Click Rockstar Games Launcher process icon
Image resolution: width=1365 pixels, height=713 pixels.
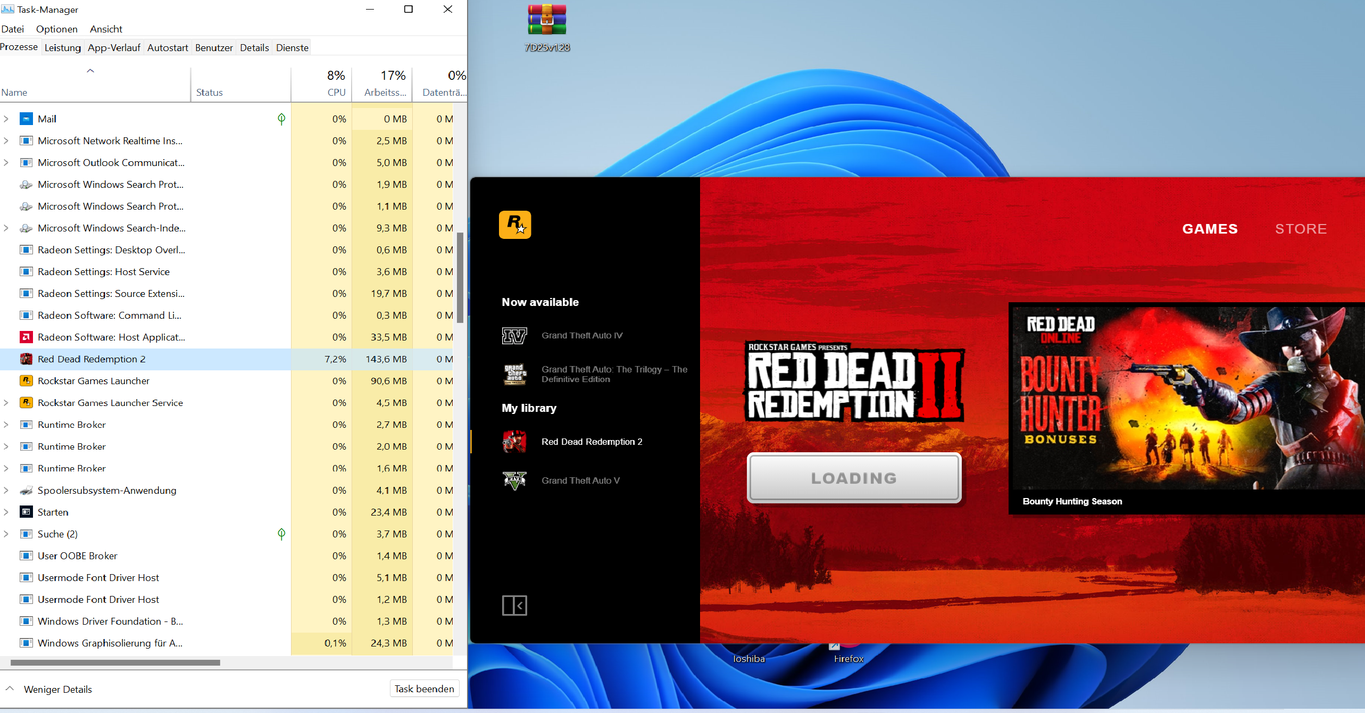point(26,381)
